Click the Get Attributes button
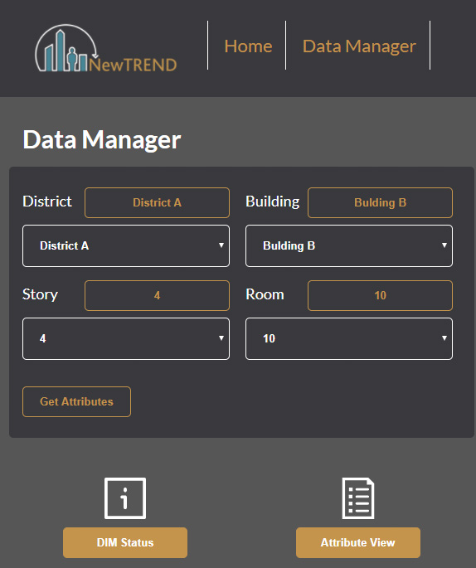 76,401
